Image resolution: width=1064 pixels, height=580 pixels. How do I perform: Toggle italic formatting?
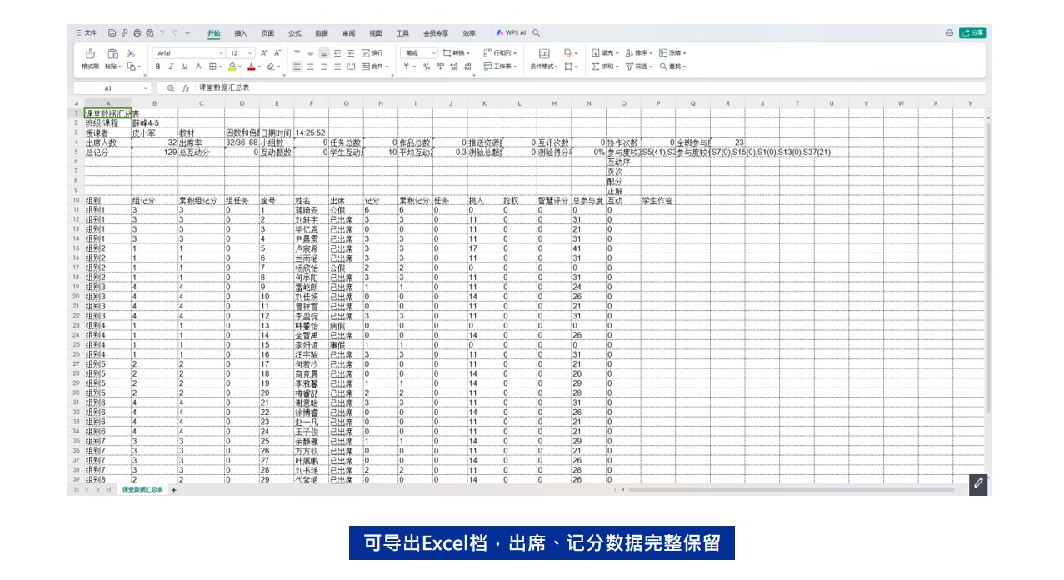tap(171, 66)
